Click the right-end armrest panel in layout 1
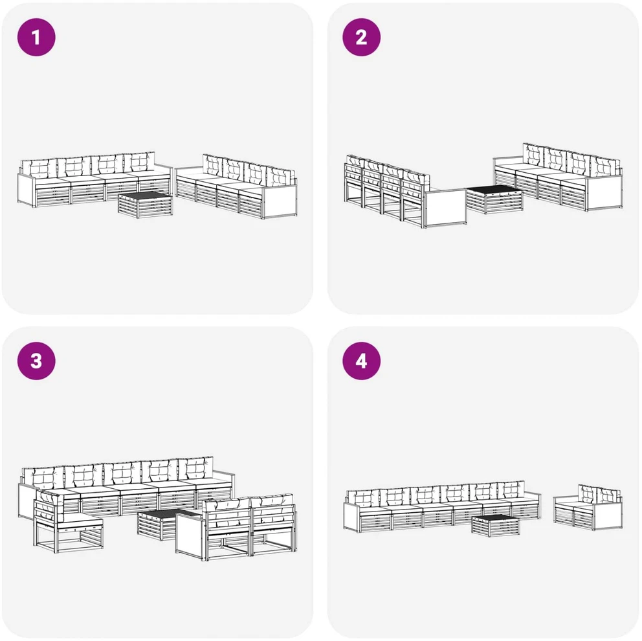The width and height of the screenshot is (642, 641). click(x=280, y=201)
